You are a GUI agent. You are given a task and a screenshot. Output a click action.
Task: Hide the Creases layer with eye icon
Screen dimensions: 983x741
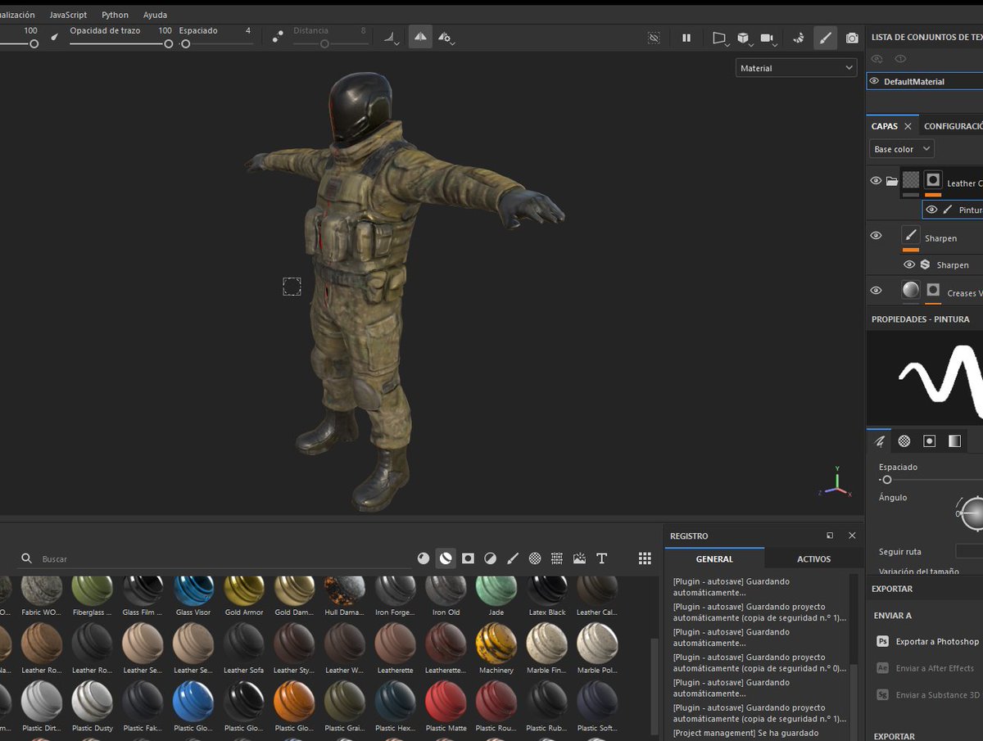876,291
